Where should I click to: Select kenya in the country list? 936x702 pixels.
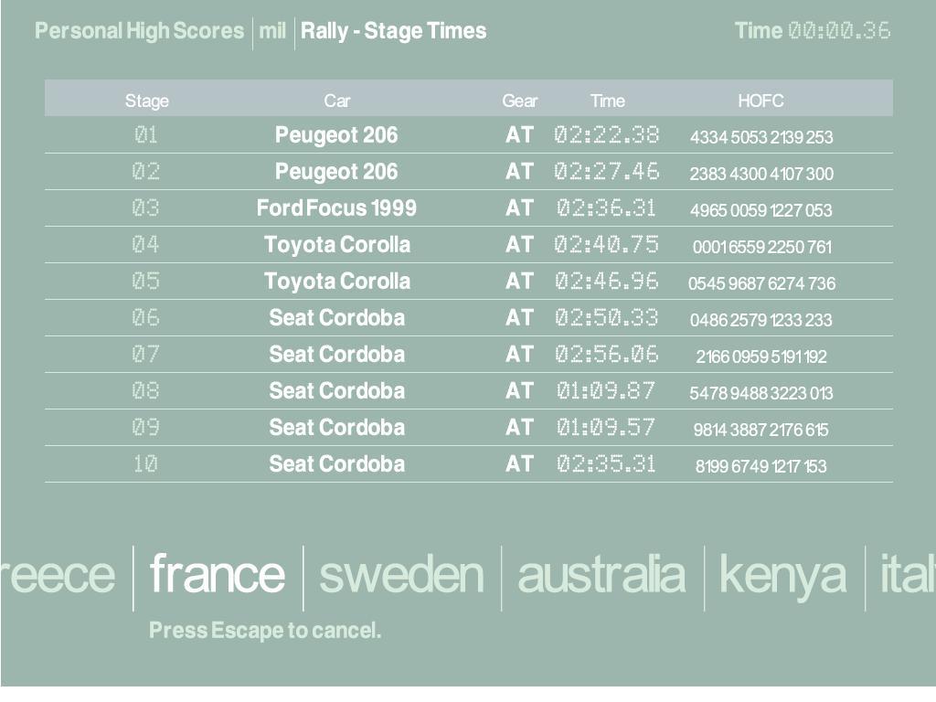783,575
